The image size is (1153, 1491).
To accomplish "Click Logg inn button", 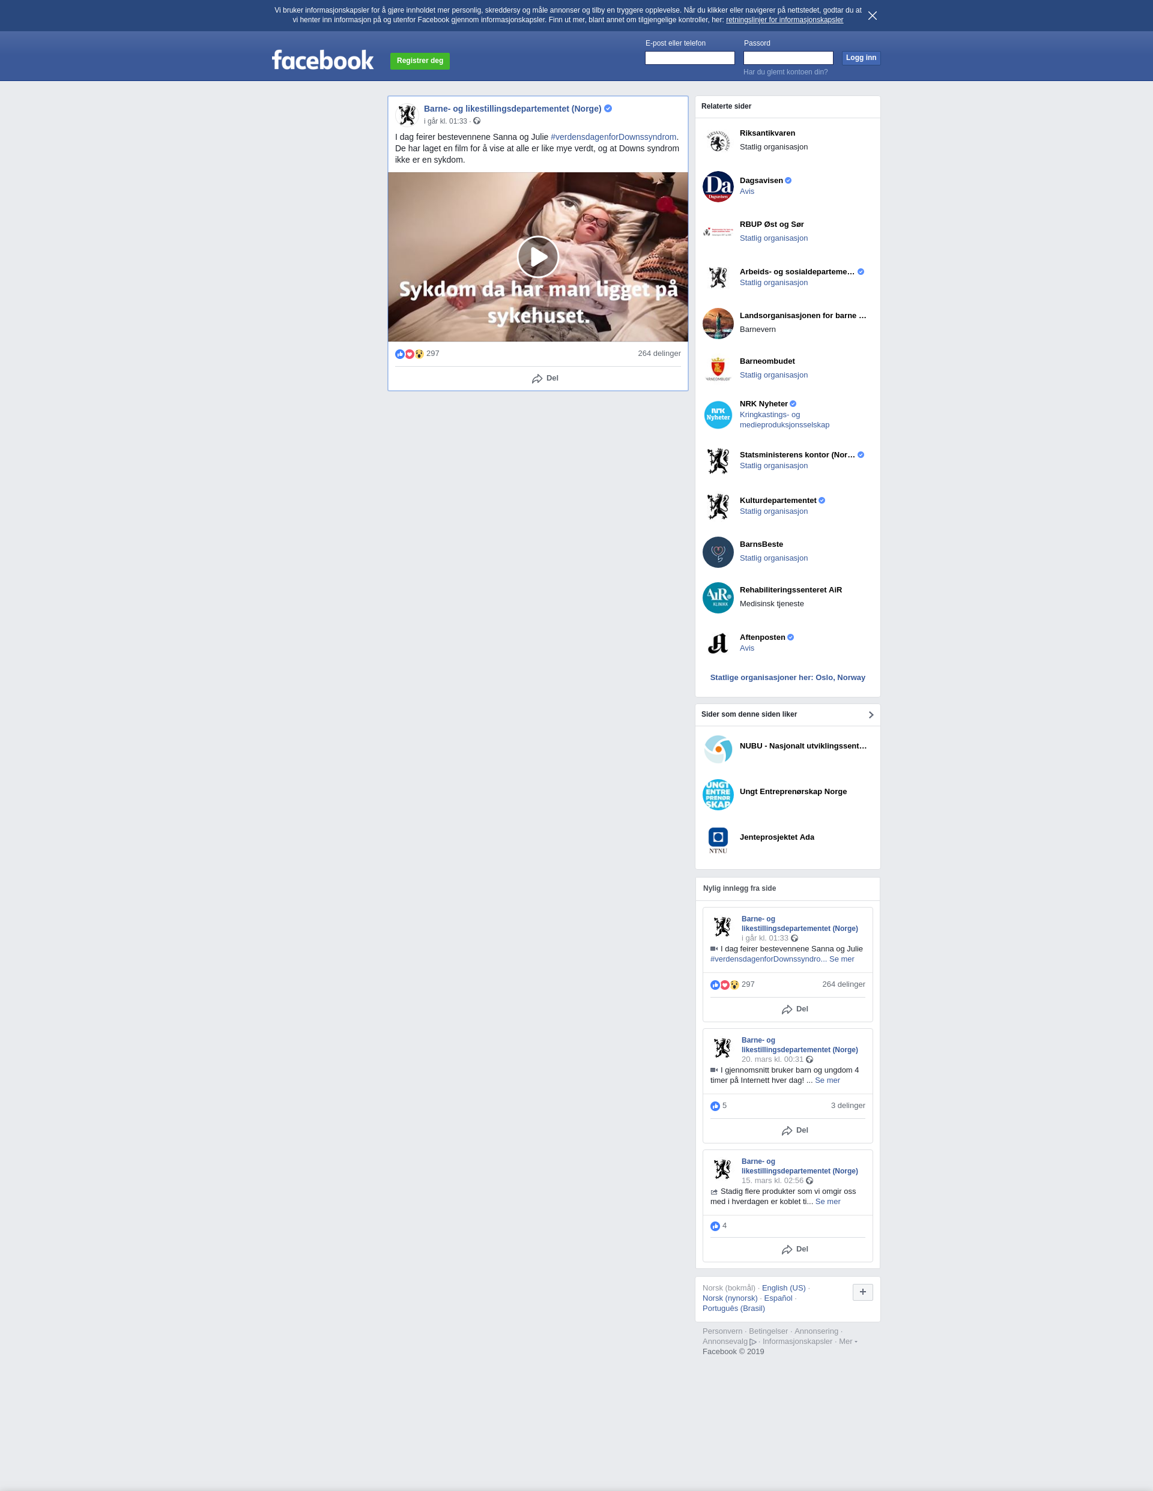I will (x=861, y=58).
